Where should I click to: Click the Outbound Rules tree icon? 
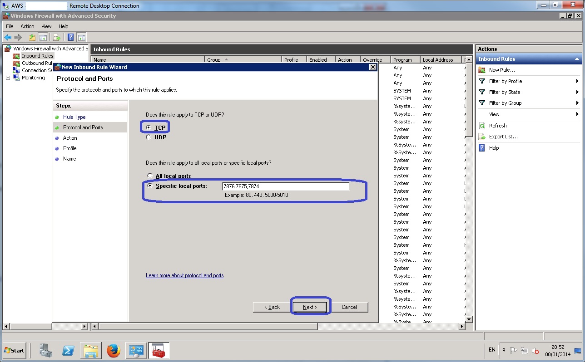[x=16, y=63]
